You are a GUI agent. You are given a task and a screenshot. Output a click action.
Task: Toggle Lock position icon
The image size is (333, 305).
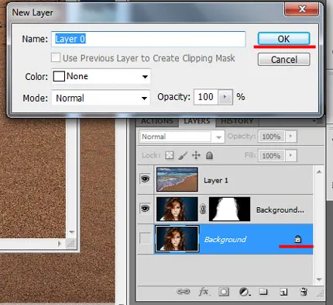(x=196, y=155)
